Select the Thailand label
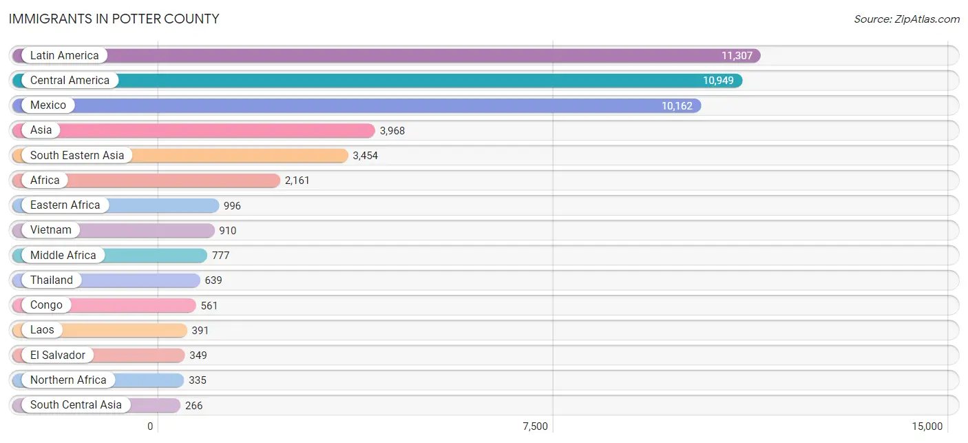968x443 pixels. (x=51, y=280)
